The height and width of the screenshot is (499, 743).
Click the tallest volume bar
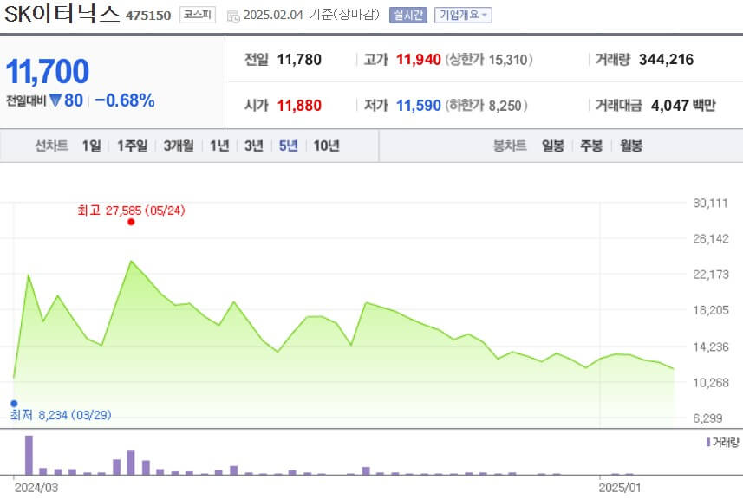[x=29, y=455]
